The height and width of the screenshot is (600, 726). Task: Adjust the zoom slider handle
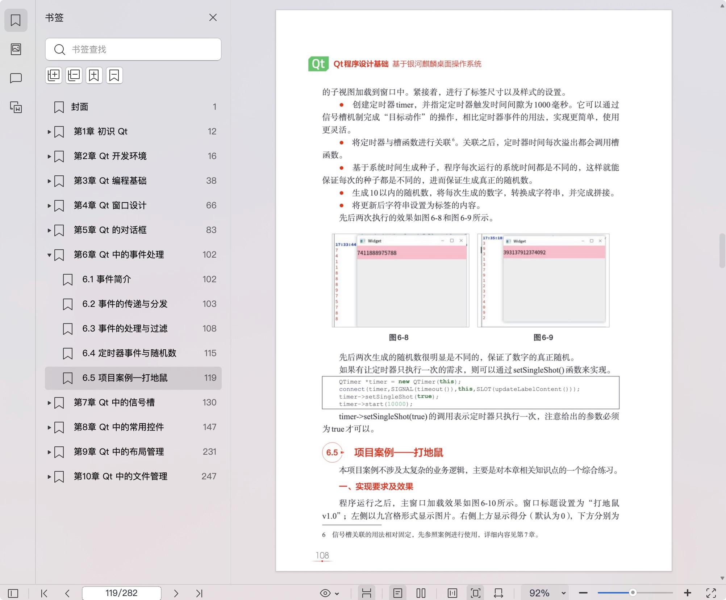coord(633,593)
